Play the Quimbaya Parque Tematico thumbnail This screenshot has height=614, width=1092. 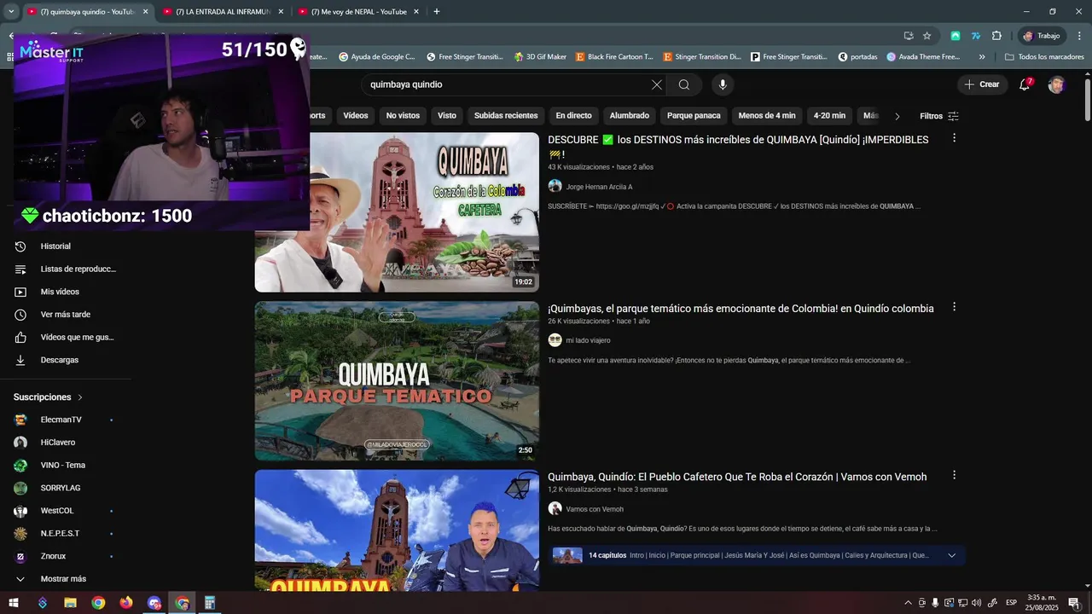click(x=397, y=381)
